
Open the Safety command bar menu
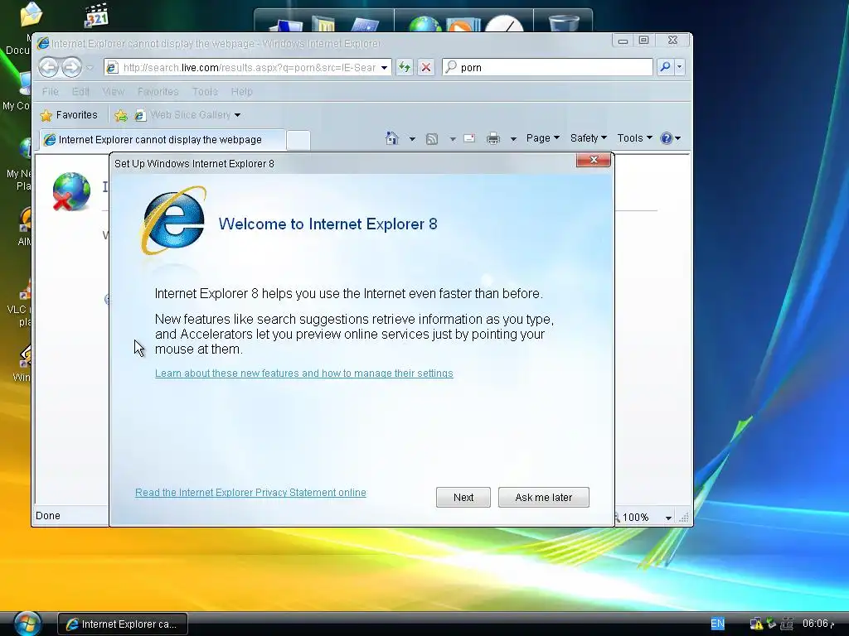point(588,138)
